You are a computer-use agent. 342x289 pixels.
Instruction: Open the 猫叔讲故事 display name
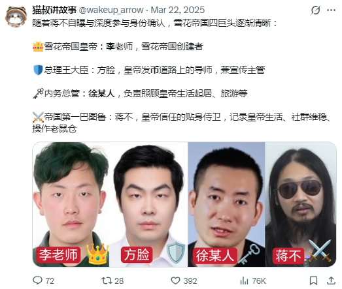54,10
